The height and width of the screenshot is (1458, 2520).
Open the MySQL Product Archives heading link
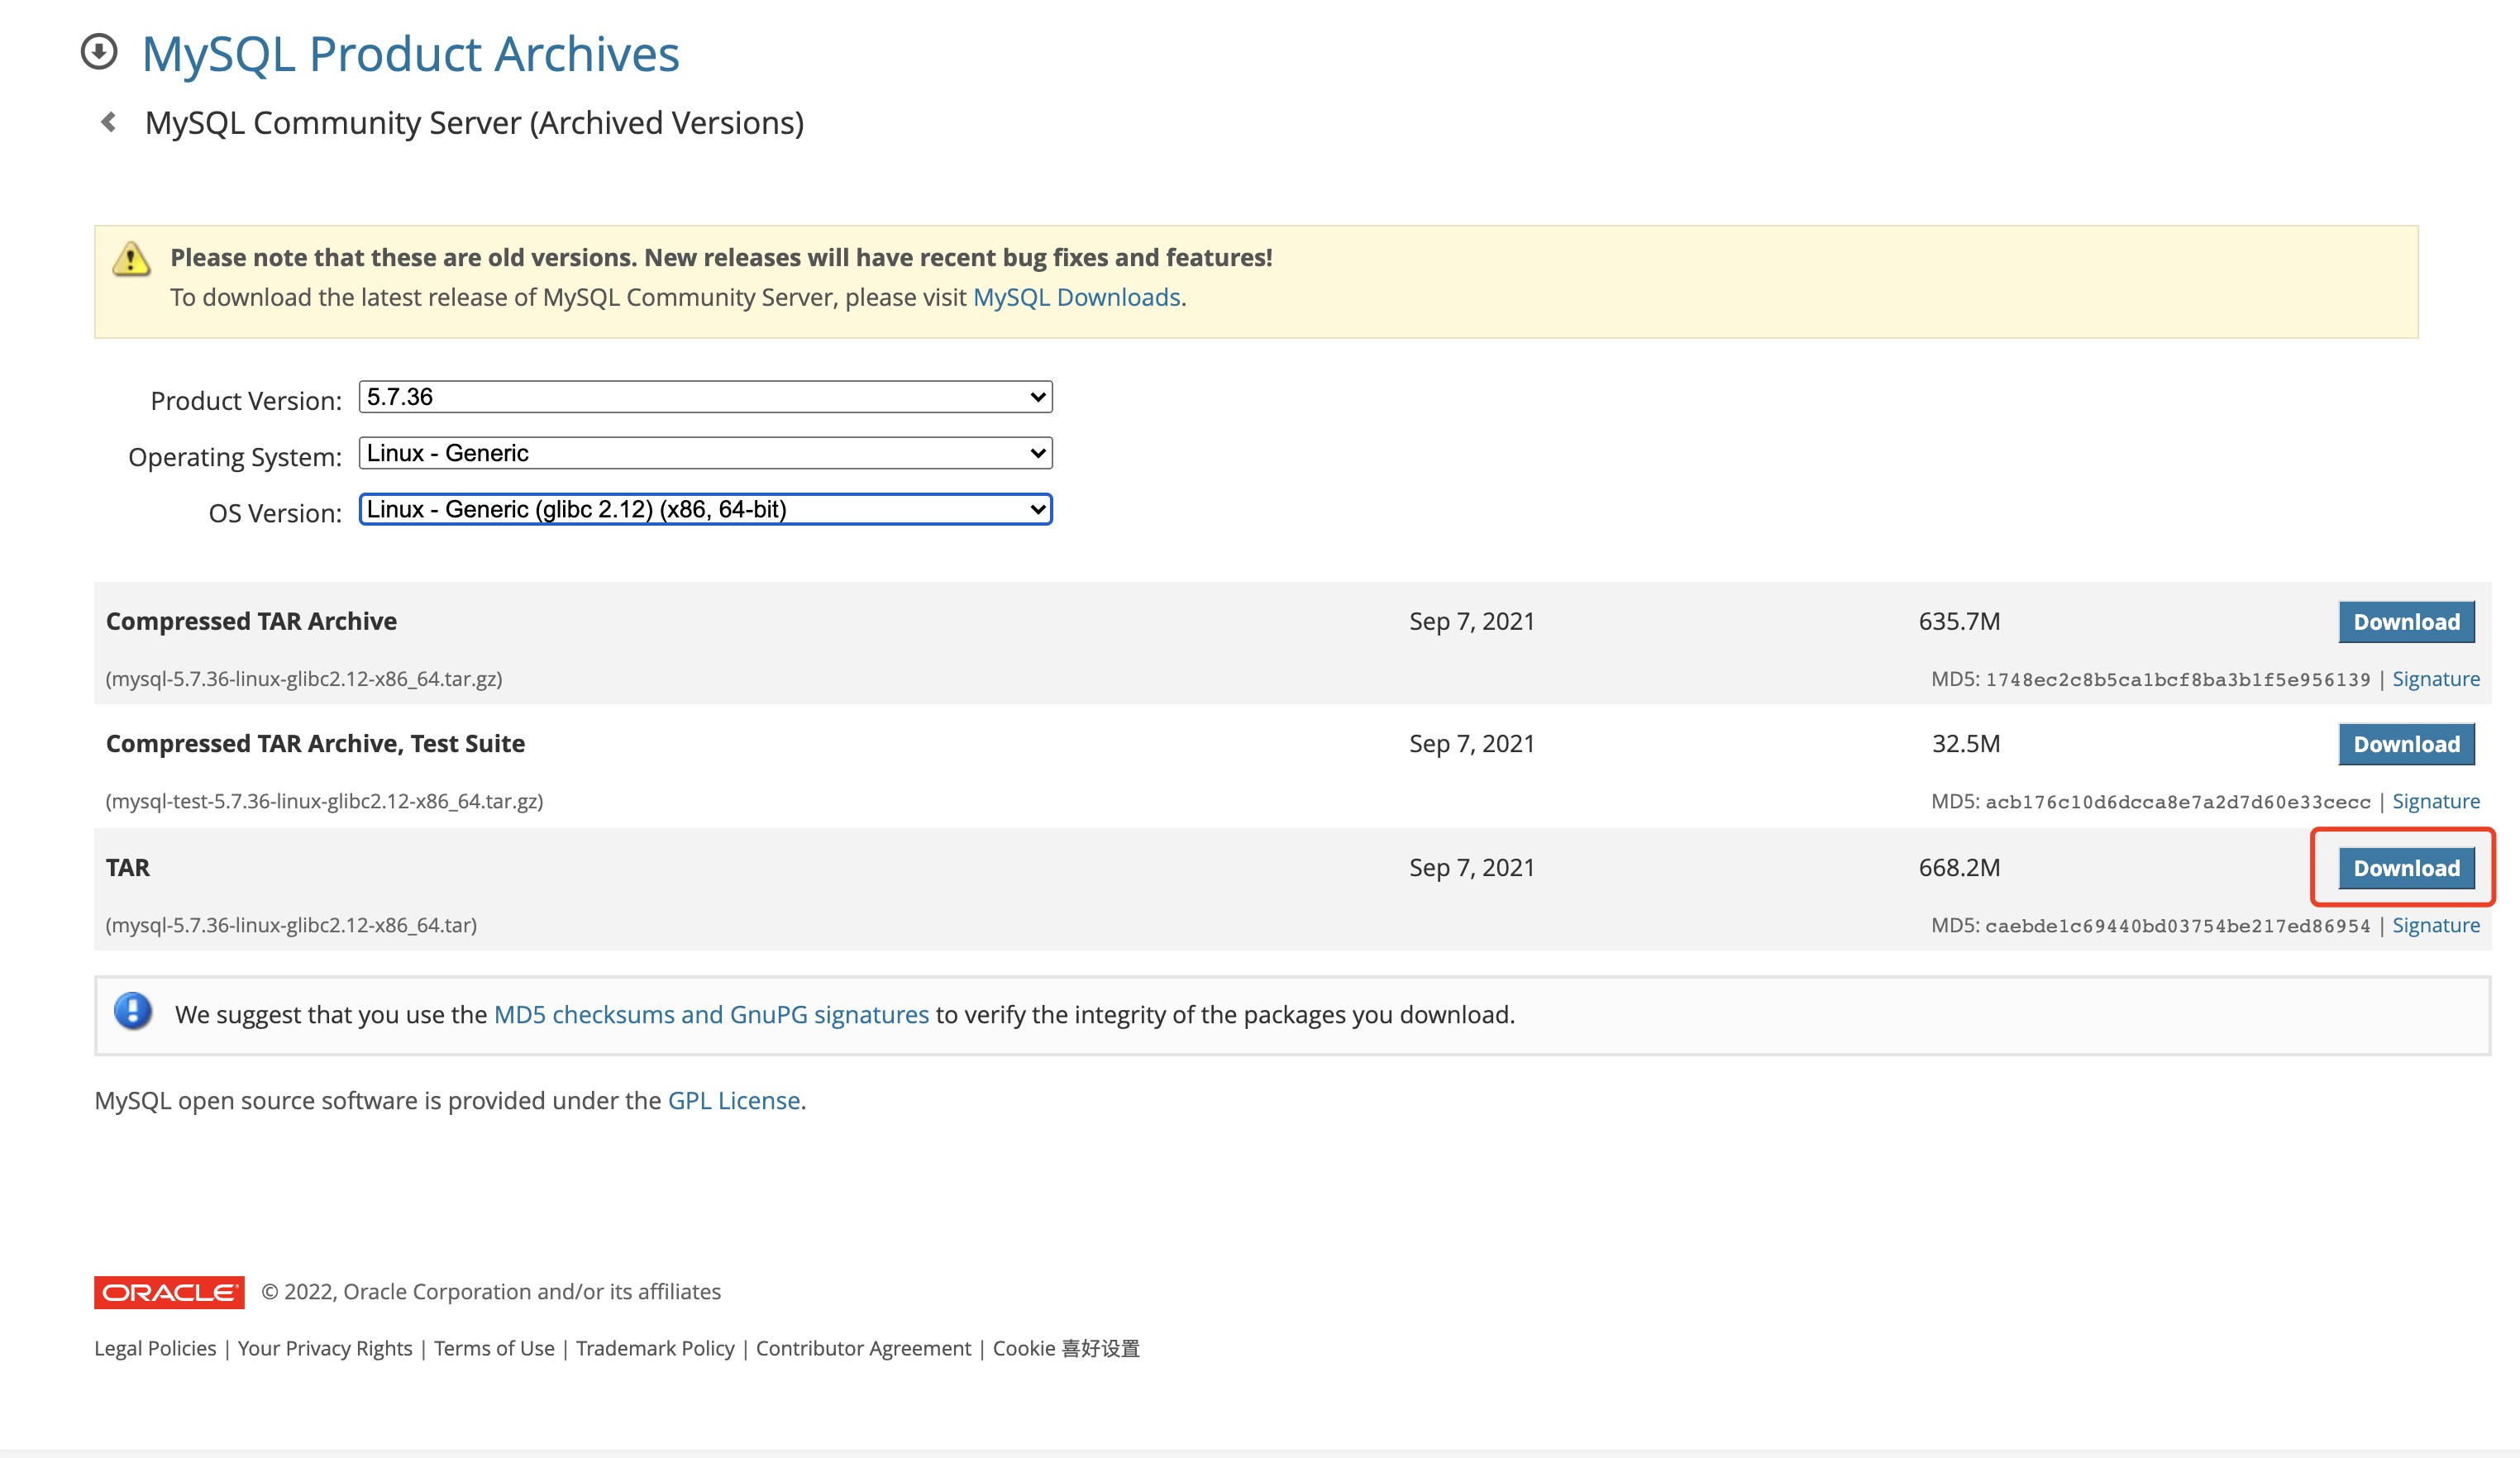[410, 54]
